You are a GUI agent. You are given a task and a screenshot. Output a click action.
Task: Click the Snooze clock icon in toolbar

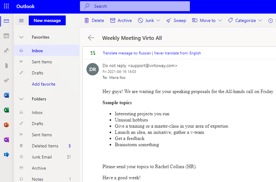(270, 21)
